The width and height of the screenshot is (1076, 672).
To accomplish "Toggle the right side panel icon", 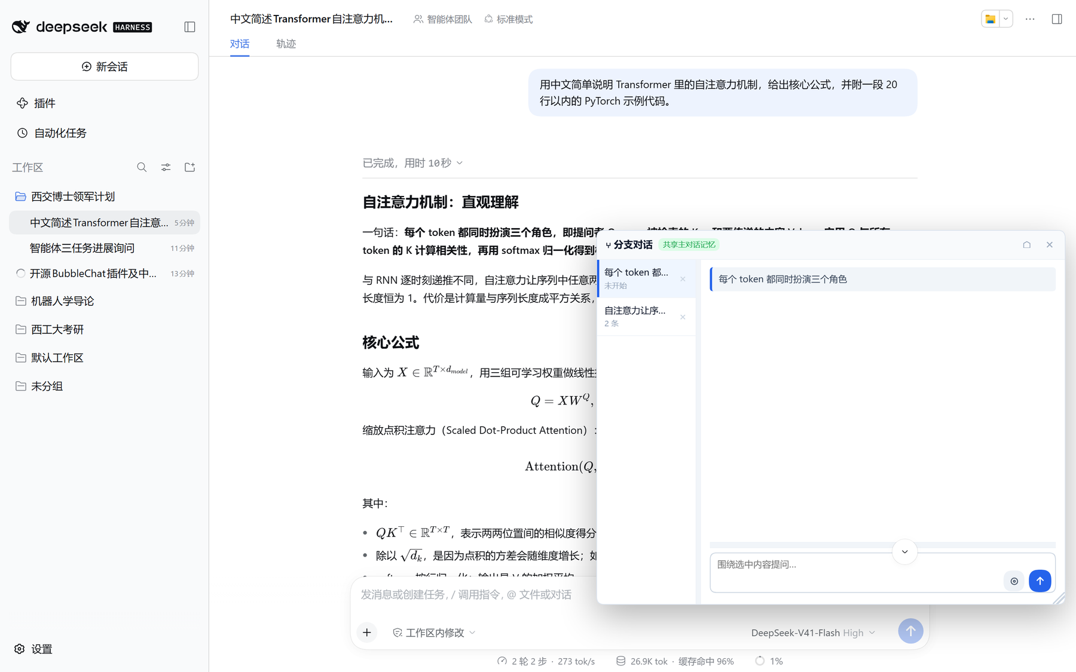I will click(1057, 19).
